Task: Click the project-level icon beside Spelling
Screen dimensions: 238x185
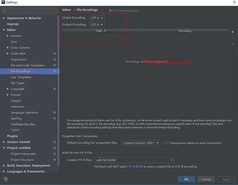Action: tap(54, 118)
